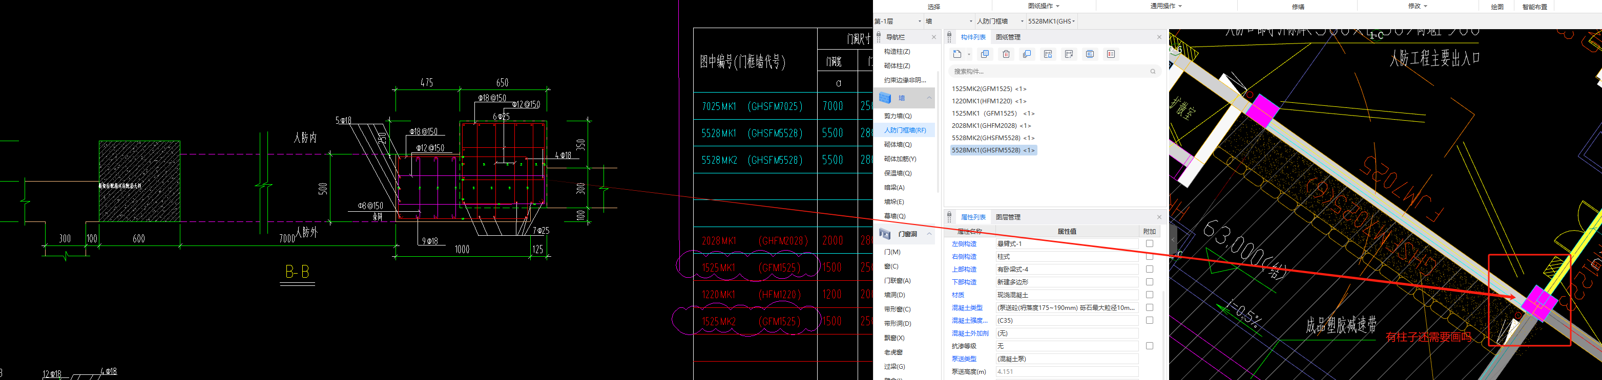Click the delete component trash icon
Image resolution: width=1602 pixels, height=380 pixels.
point(1006,54)
